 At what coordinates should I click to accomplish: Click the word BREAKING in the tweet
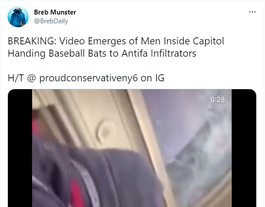coord(32,41)
